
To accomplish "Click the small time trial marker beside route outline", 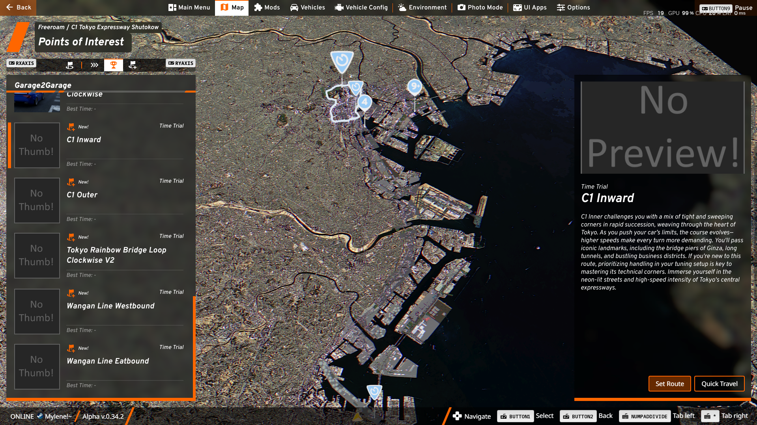I will pyautogui.click(x=356, y=87).
